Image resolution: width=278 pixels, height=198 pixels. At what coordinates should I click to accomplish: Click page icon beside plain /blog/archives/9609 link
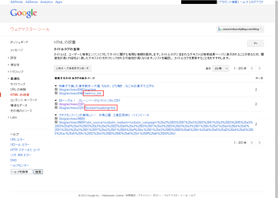(x=56, y=118)
